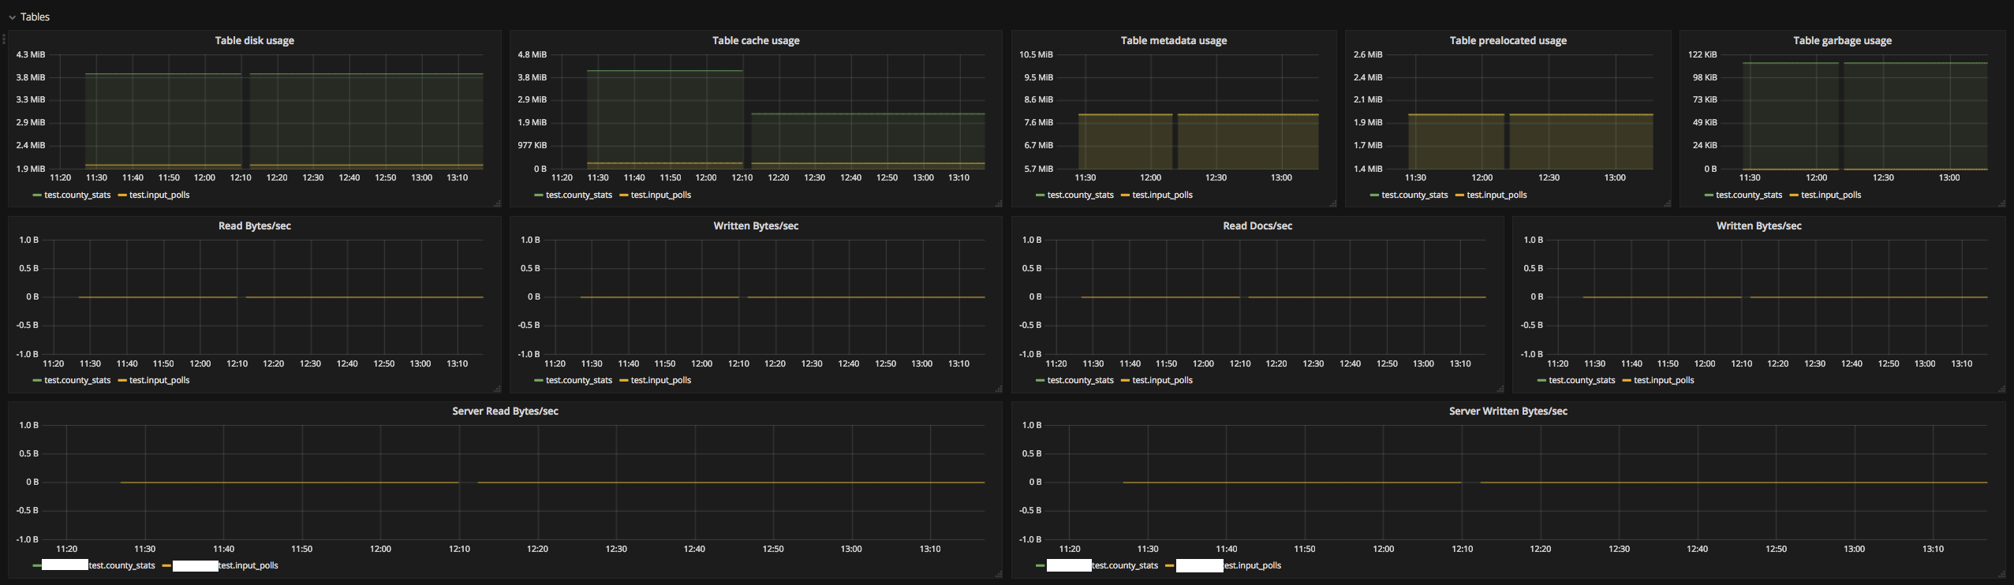
Task: Open the Table metadata usage panel menu
Action: (1173, 40)
